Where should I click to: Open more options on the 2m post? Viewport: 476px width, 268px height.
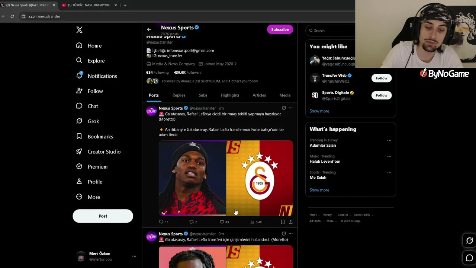(291, 108)
